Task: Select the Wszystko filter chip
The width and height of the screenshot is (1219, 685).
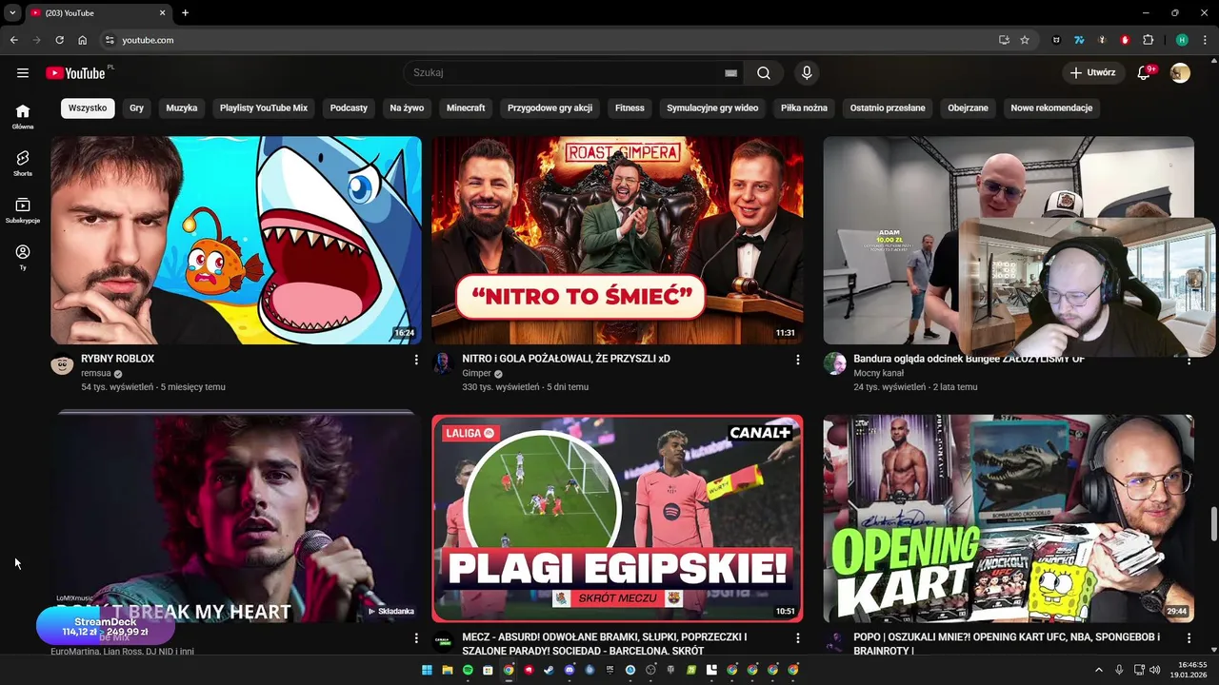Action: click(x=88, y=108)
